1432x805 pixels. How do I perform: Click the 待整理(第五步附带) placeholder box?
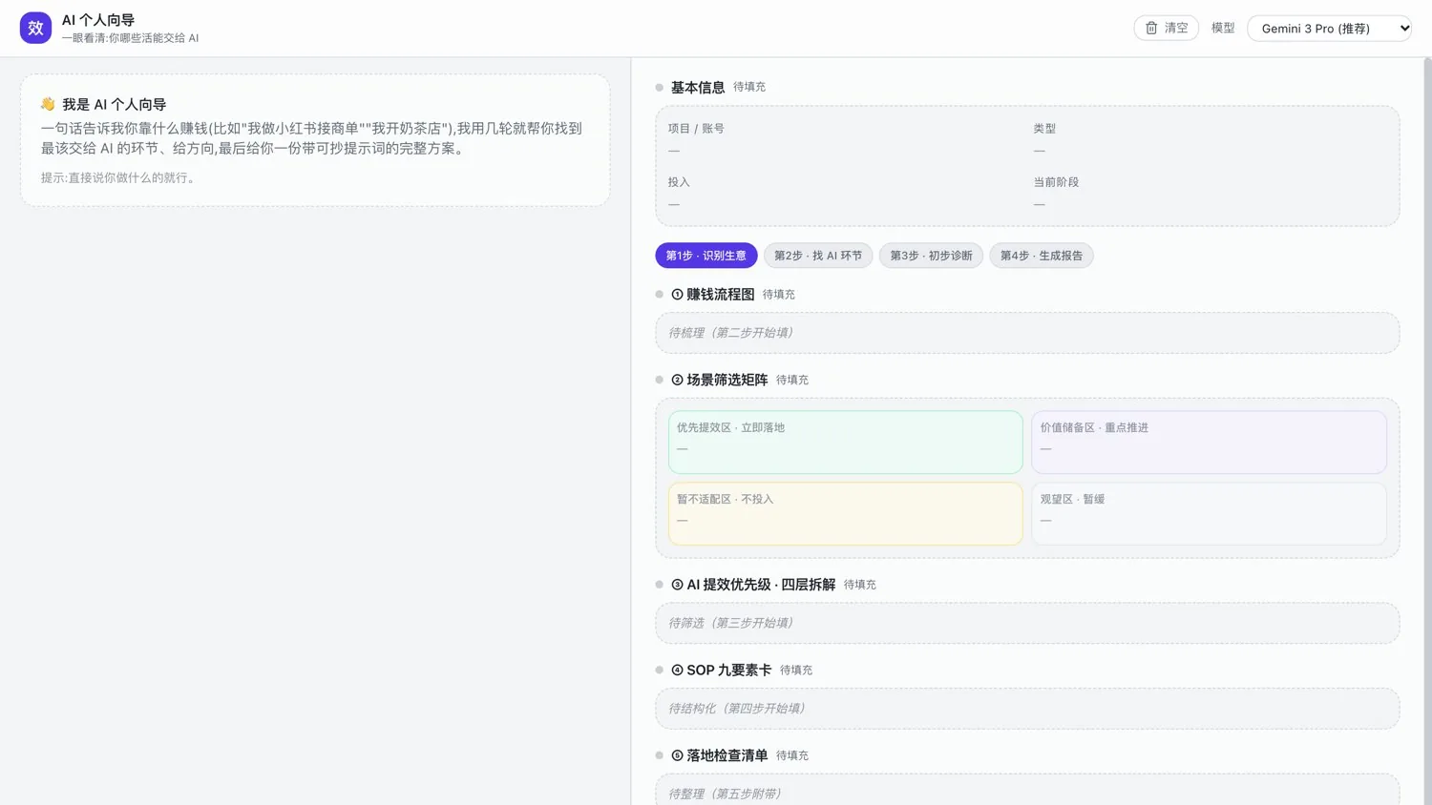(1027, 791)
